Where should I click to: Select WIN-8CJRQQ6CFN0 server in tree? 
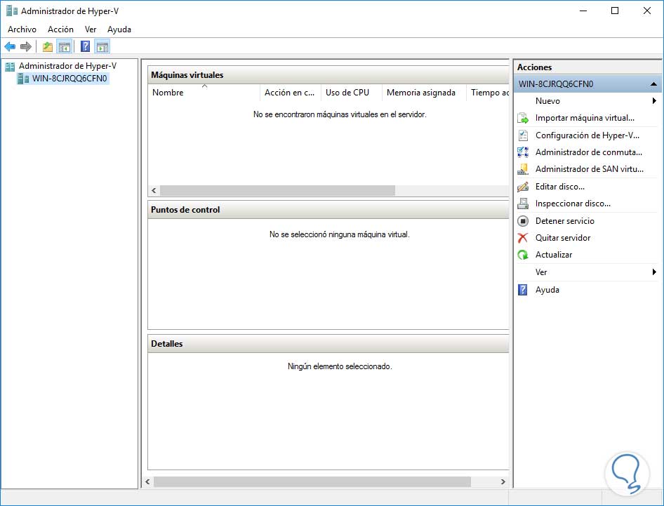click(69, 79)
